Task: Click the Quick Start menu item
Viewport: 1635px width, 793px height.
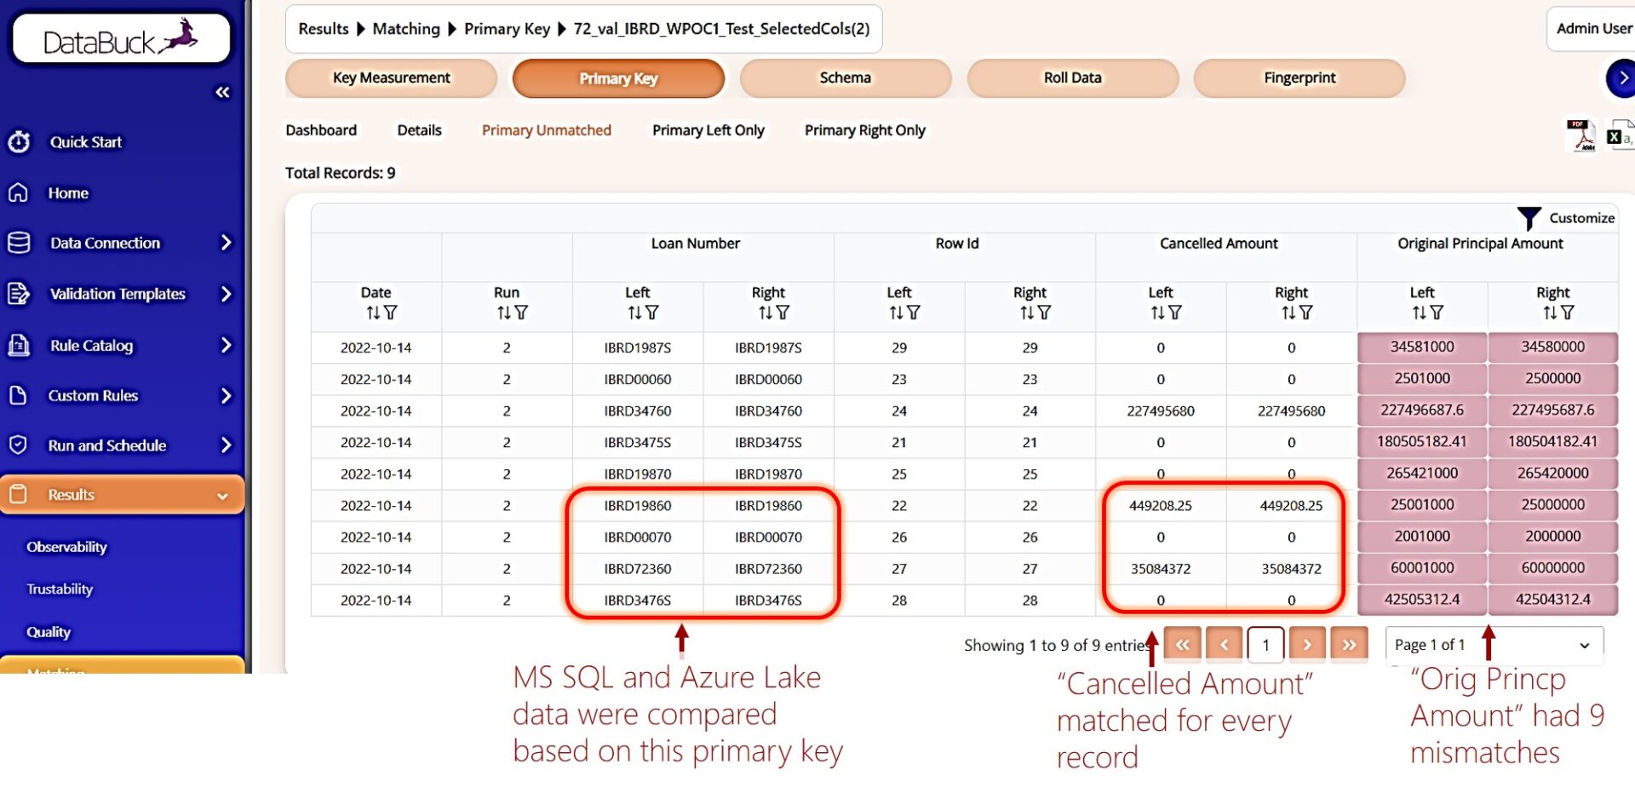Action: [x=85, y=142]
